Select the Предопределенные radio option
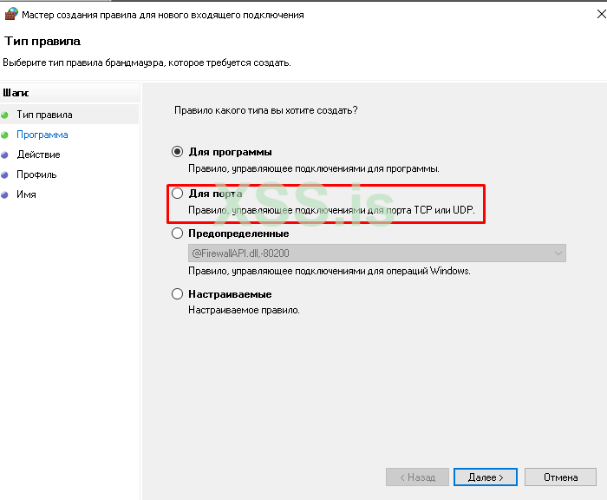The width and height of the screenshot is (607, 500). coord(178,234)
